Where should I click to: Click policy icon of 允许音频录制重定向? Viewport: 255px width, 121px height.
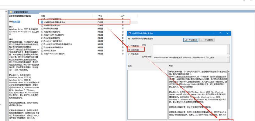click(42, 25)
